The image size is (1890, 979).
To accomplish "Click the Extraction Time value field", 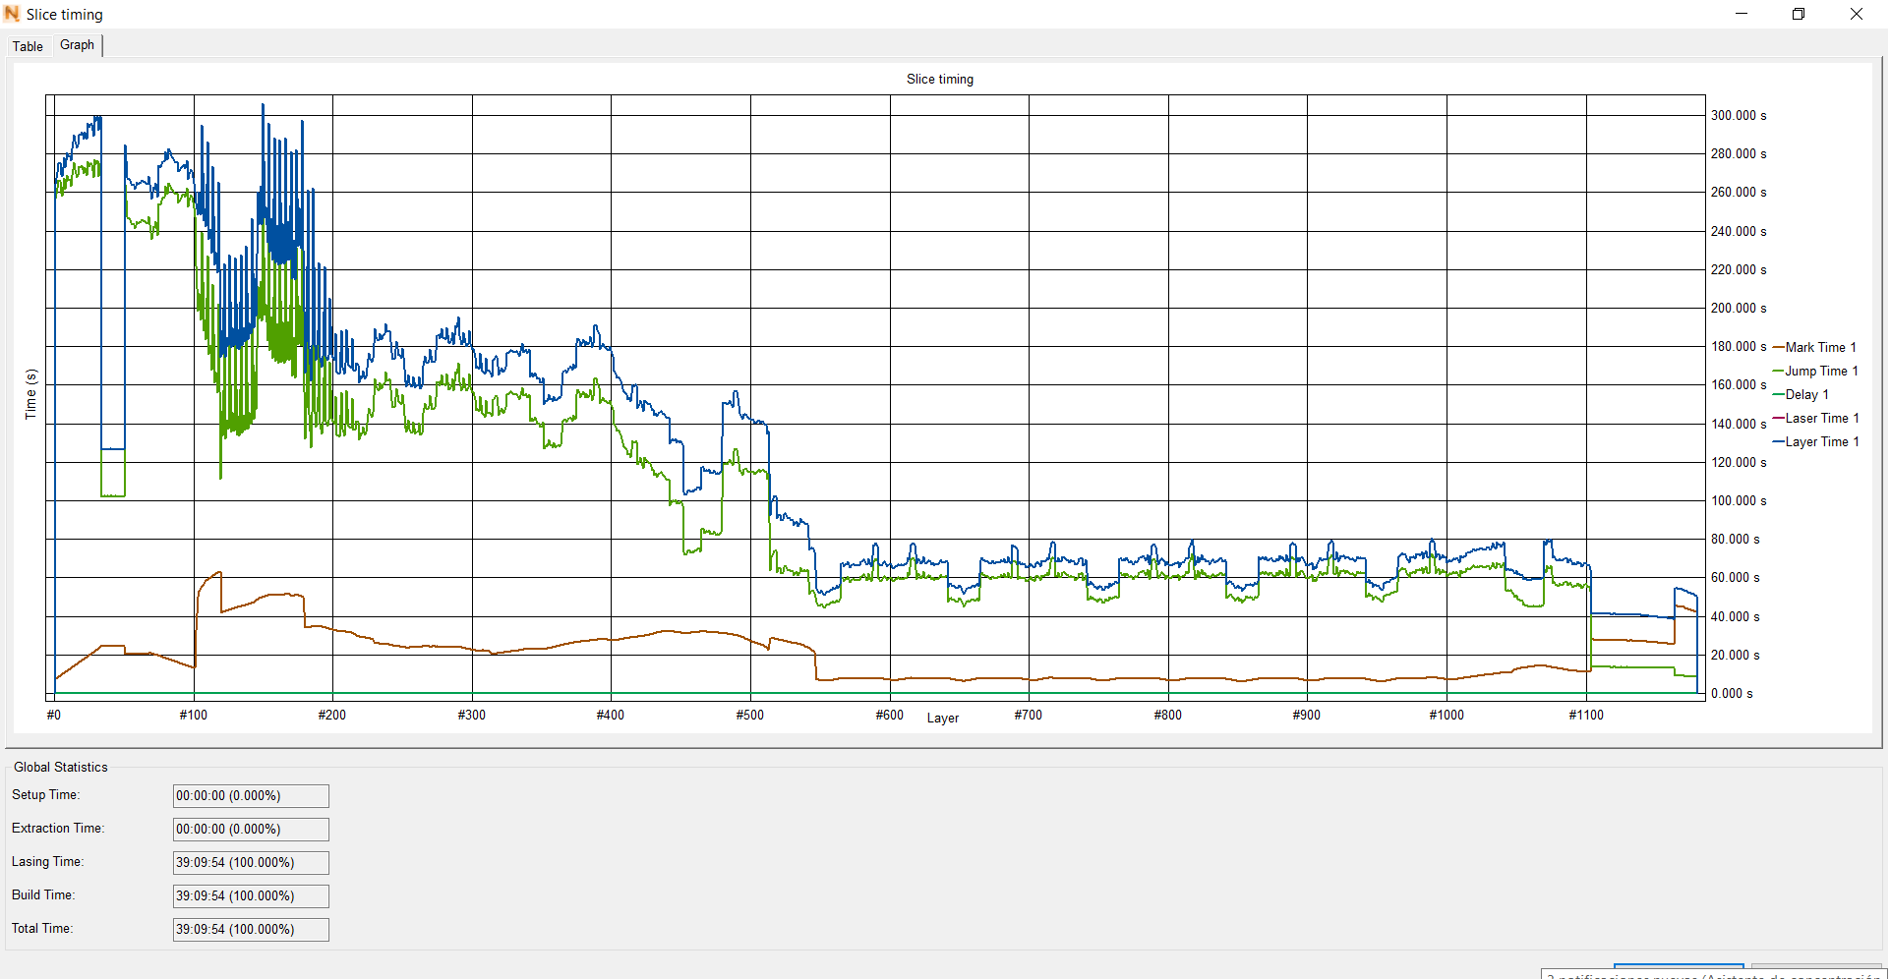I will 251,830.
